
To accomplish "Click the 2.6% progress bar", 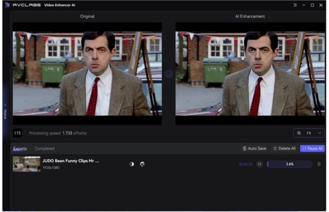I will [x=289, y=164].
